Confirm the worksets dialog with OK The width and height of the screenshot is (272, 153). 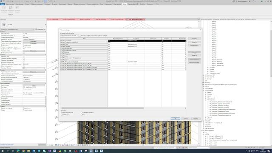175,119
